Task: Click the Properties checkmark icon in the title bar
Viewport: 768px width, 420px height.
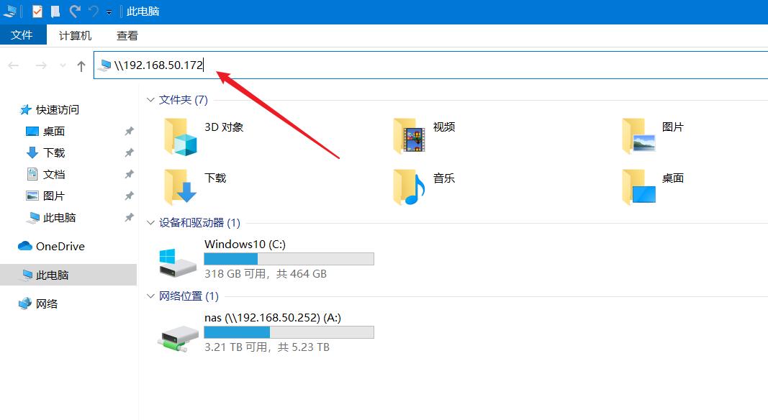Action: [37, 12]
